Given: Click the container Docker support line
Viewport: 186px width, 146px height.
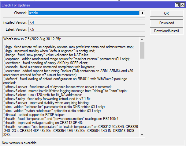Looking at the screenshot, I should [x=68, y=73].
